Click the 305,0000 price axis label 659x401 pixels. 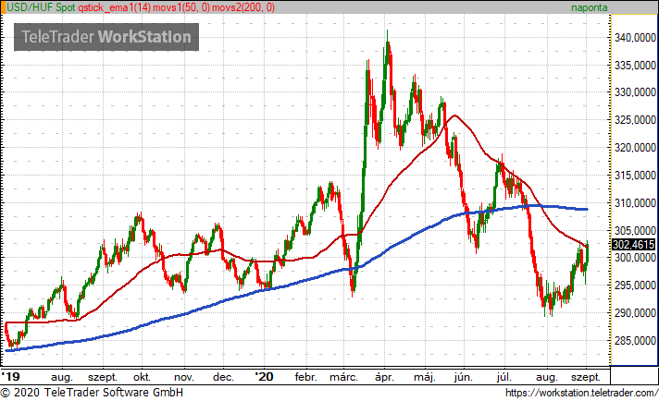click(x=635, y=231)
